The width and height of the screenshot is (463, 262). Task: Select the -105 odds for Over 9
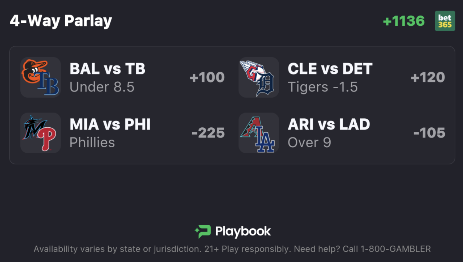tap(429, 133)
